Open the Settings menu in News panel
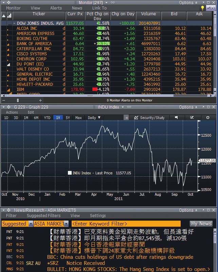Screen dimensions: 218x272 (98, 215)
